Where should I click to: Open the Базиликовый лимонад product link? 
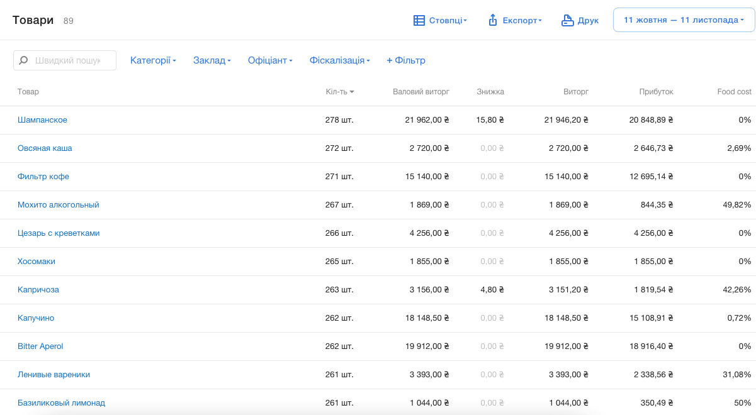point(61,403)
